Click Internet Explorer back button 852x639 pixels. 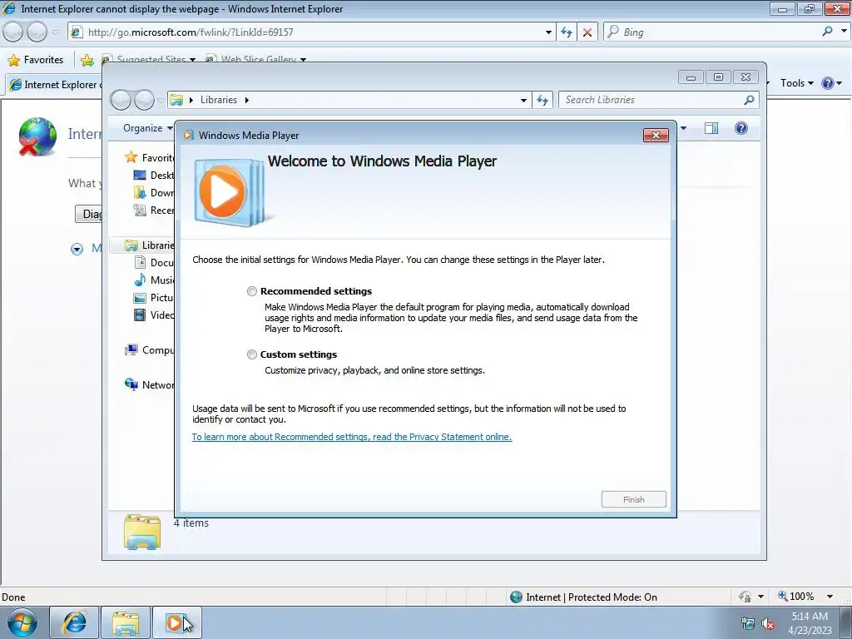[x=13, y=32]
